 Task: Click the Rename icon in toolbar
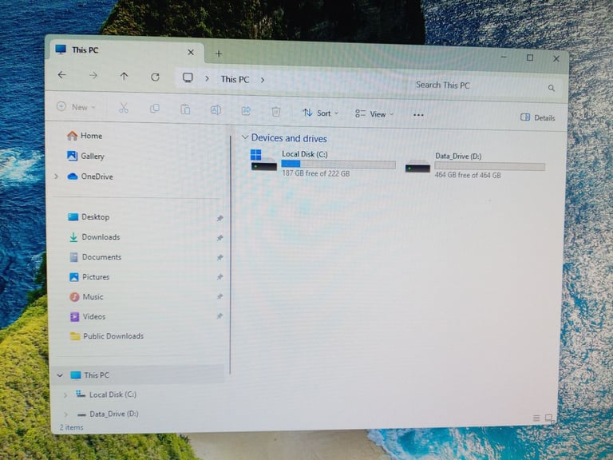[216, 110]
